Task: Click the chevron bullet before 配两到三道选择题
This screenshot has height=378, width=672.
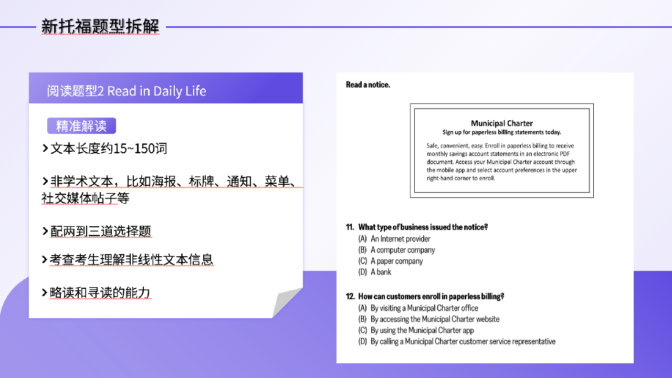Action: click(45, 232)
